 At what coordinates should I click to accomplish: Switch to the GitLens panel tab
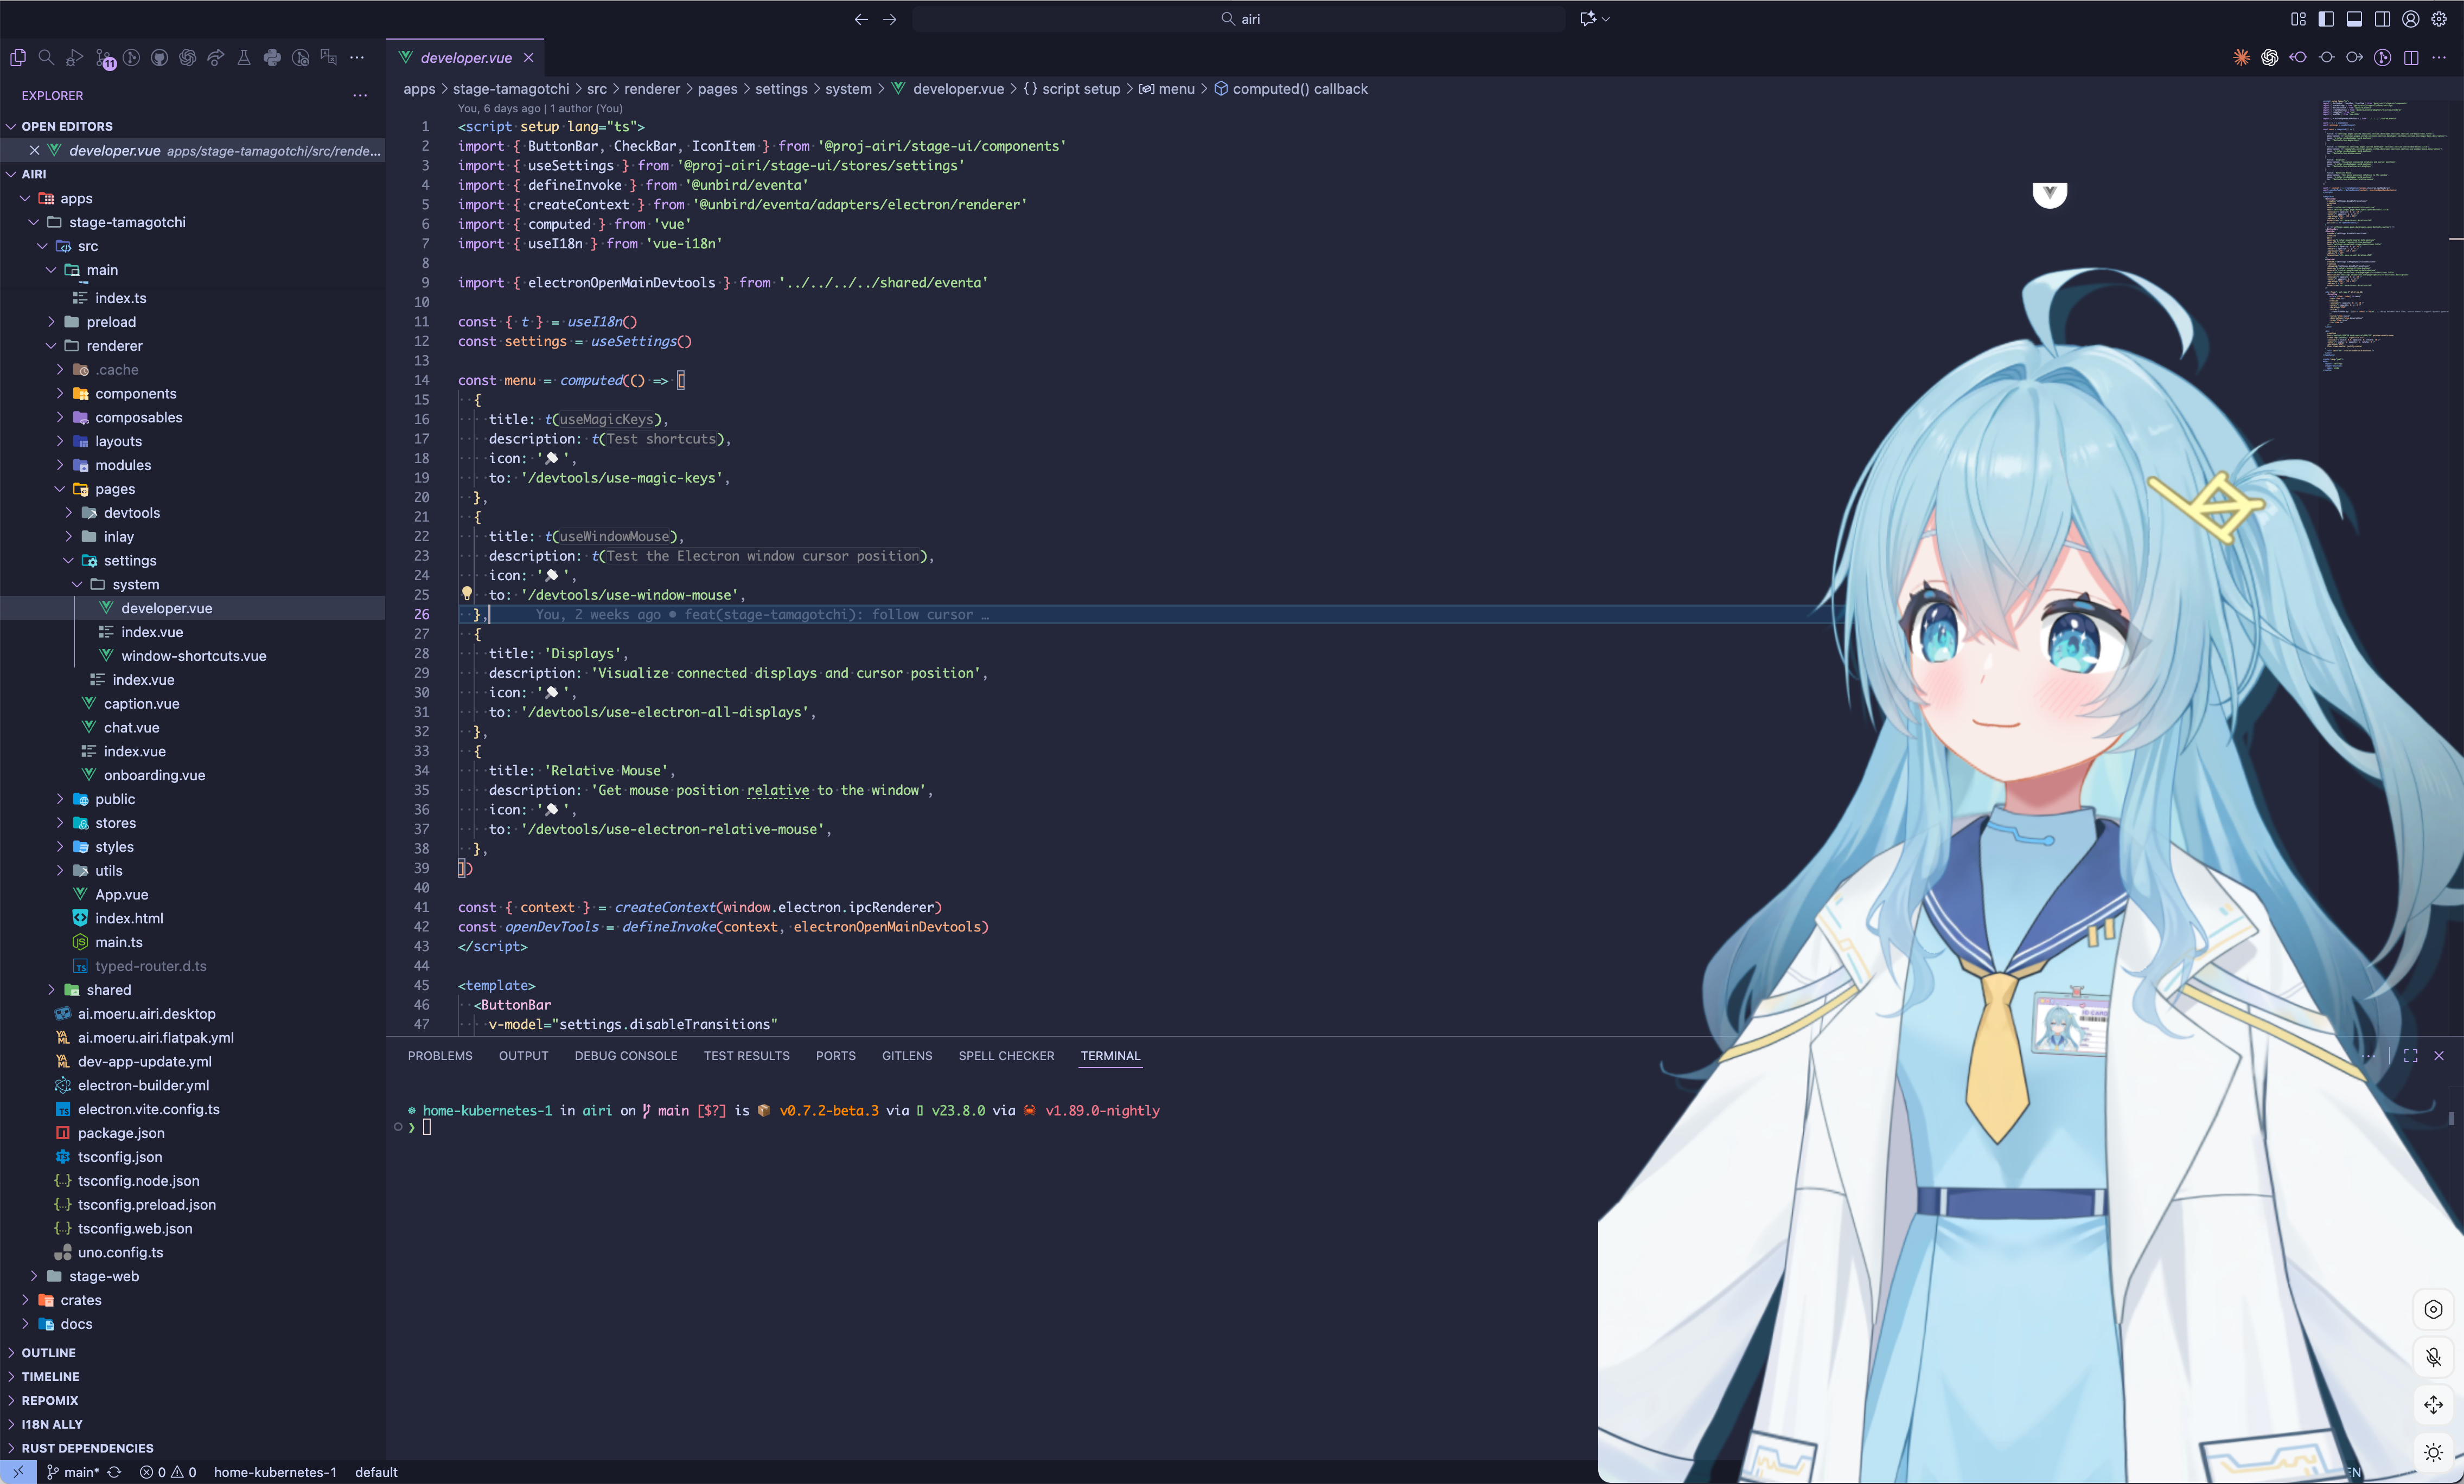(907, 1056)
